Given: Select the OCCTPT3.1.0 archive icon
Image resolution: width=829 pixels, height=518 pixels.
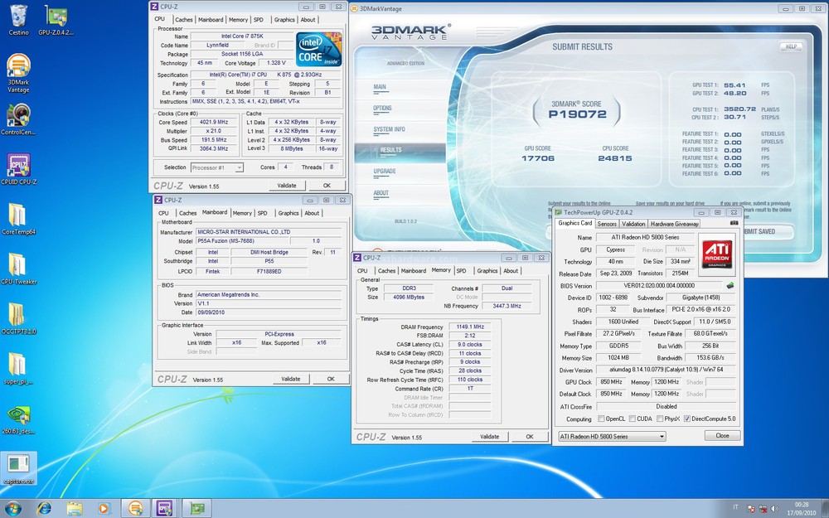Looking at the screenshot, I should [18, 318].
